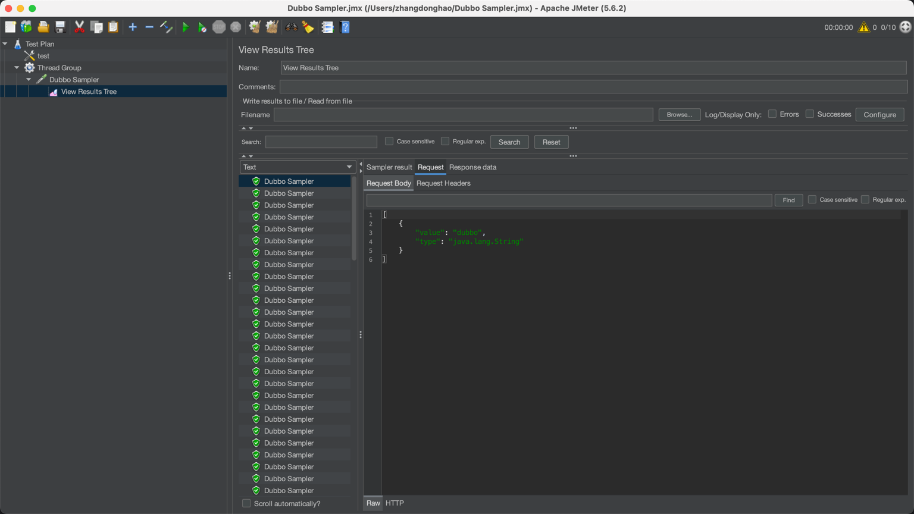This screenshot has width=914, height=514.
Task: Focus the Find text field in Request Body
Action: pyautogui.click(x=569, y=200)
